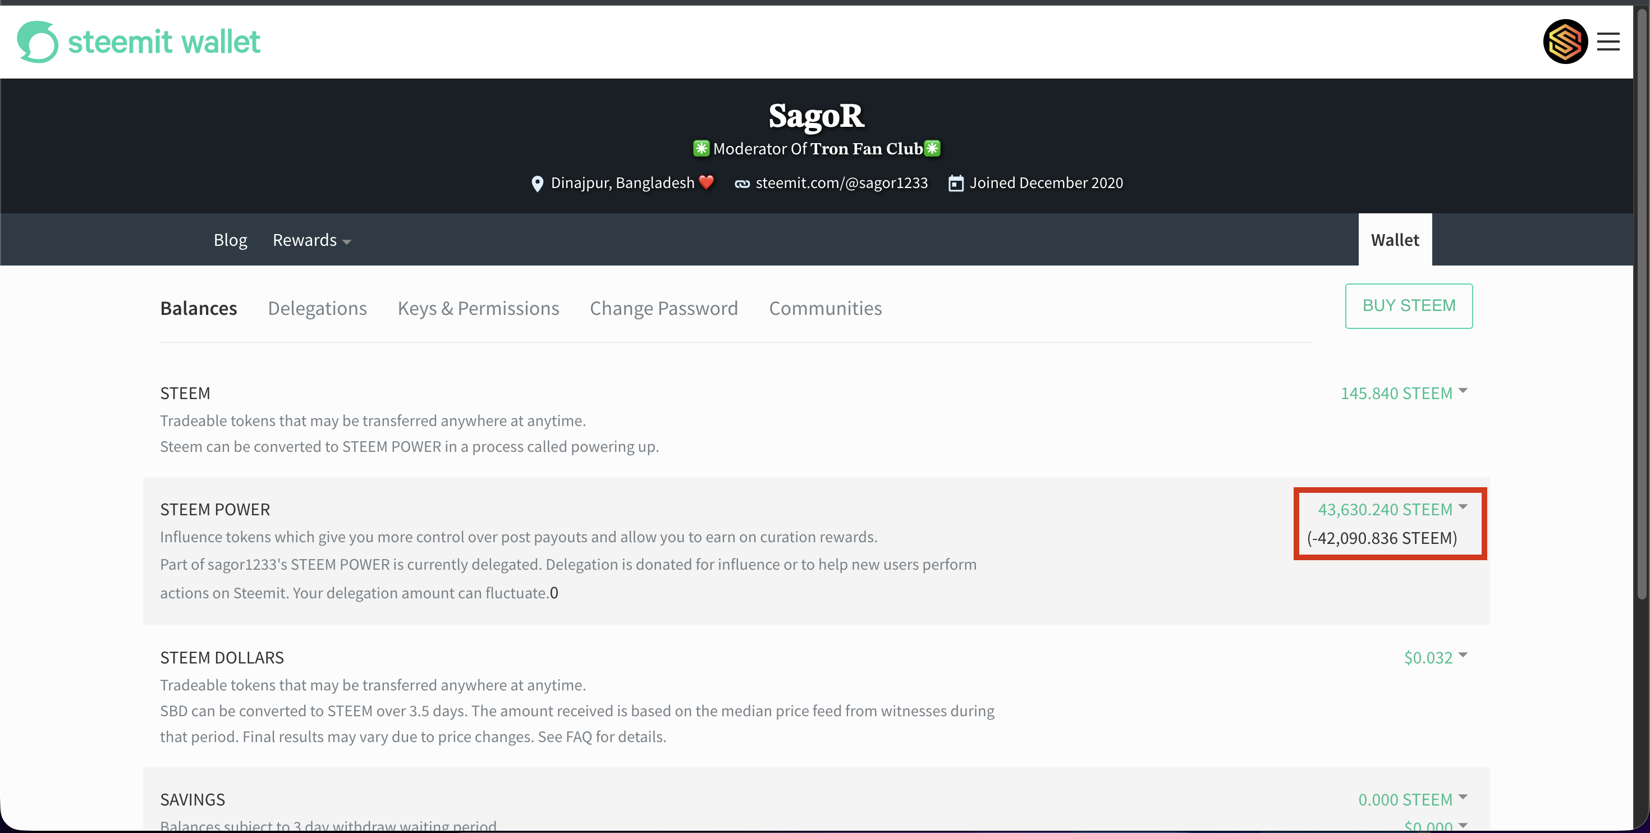The width and height of the screenshot is (1650, 833).
Task: Click the location pin icon
Action: [538, 184]
